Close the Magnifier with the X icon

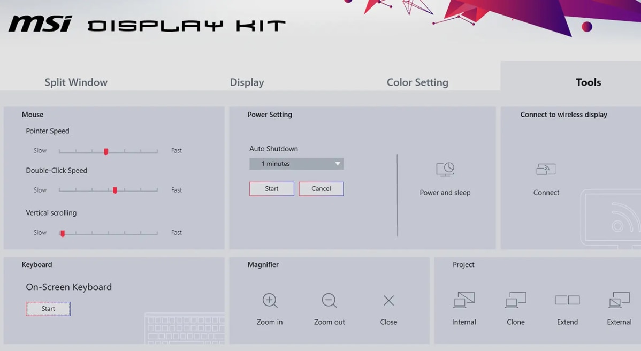(389, 301)
